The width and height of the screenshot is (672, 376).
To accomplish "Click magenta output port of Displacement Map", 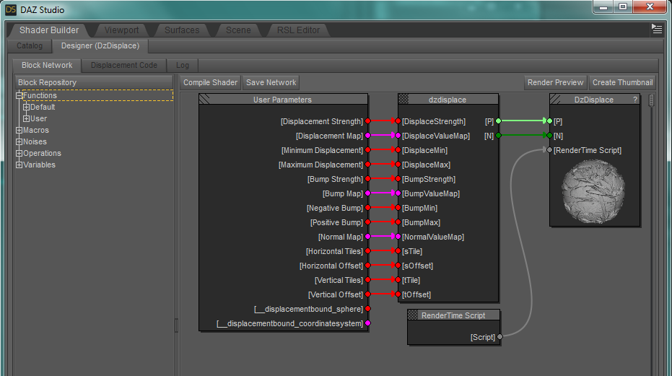I will click(367, 136).
